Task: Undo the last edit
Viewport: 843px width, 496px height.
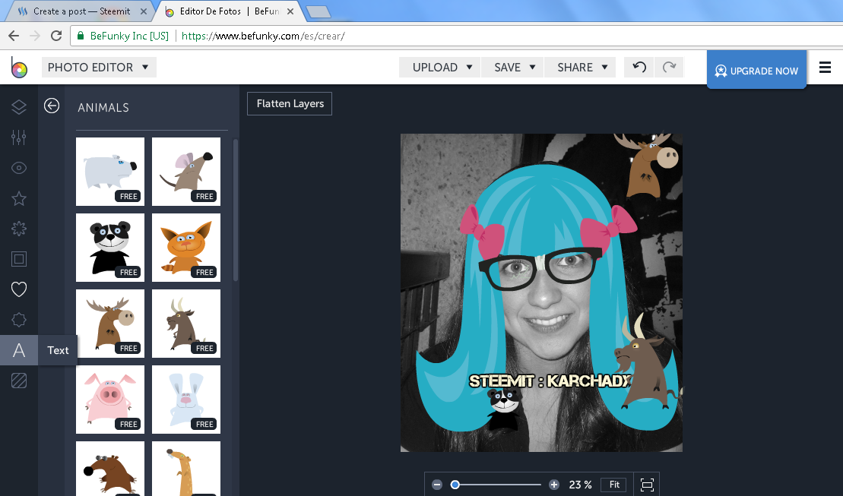Action: pos(639,67)
